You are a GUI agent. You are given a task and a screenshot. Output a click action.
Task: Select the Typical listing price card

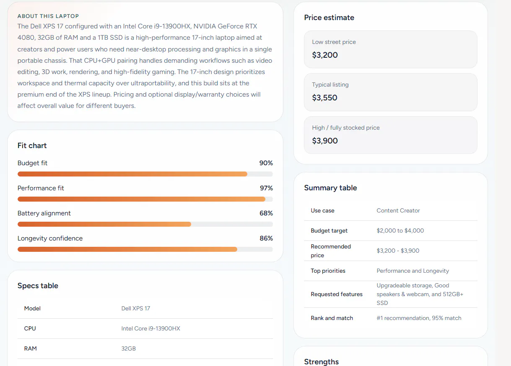click(391, 92)
